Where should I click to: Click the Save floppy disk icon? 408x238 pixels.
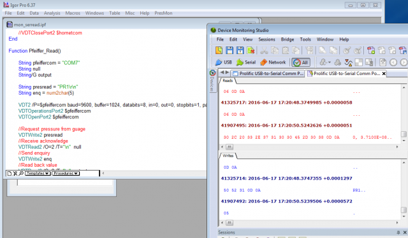pyautogui.click(x=229, y=50)
